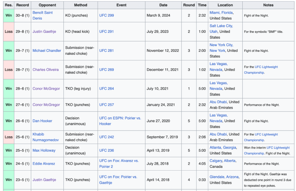
Task: Open the UFC 299 event link
Action: point(107,15)
